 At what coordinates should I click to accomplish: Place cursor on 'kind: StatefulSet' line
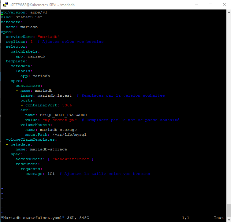tap(21, 17)
